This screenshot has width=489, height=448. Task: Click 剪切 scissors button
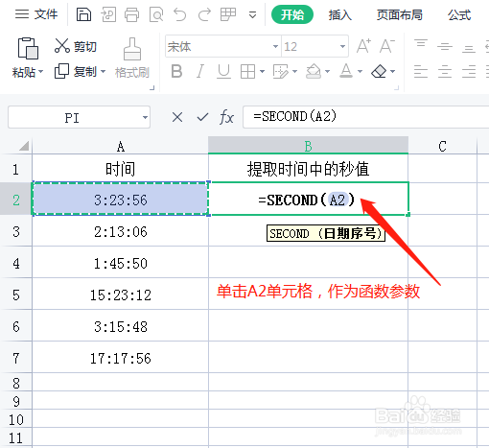76,46
